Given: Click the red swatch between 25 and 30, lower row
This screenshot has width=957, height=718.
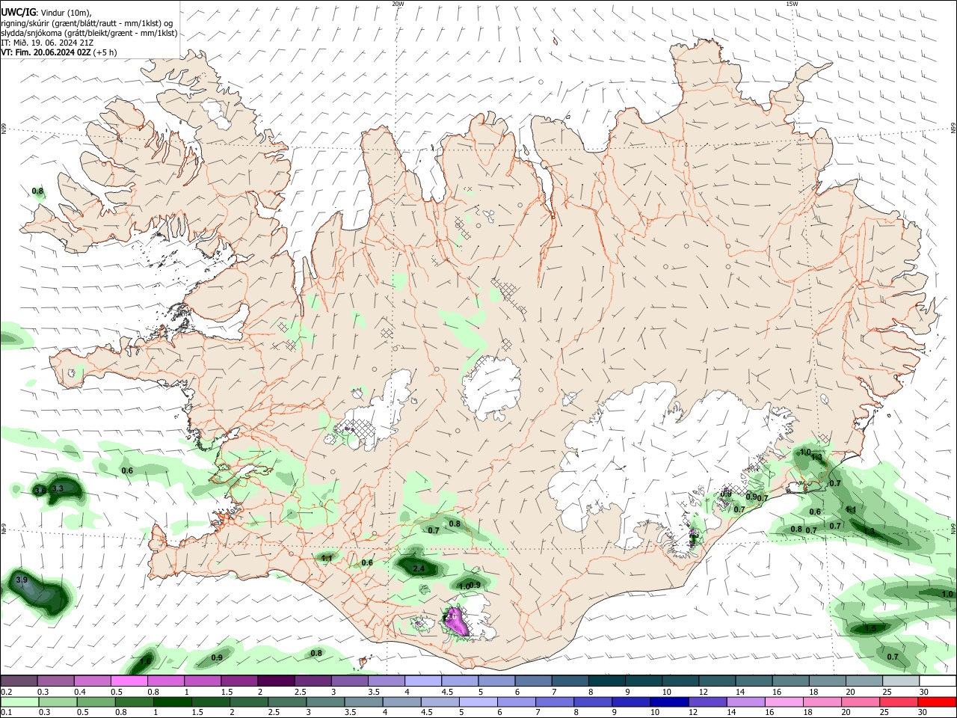Looking at the screenshot, I should 899,702.
